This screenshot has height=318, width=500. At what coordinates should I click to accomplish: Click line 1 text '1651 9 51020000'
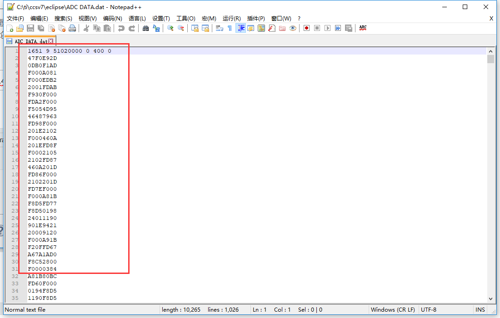[55, 51]
